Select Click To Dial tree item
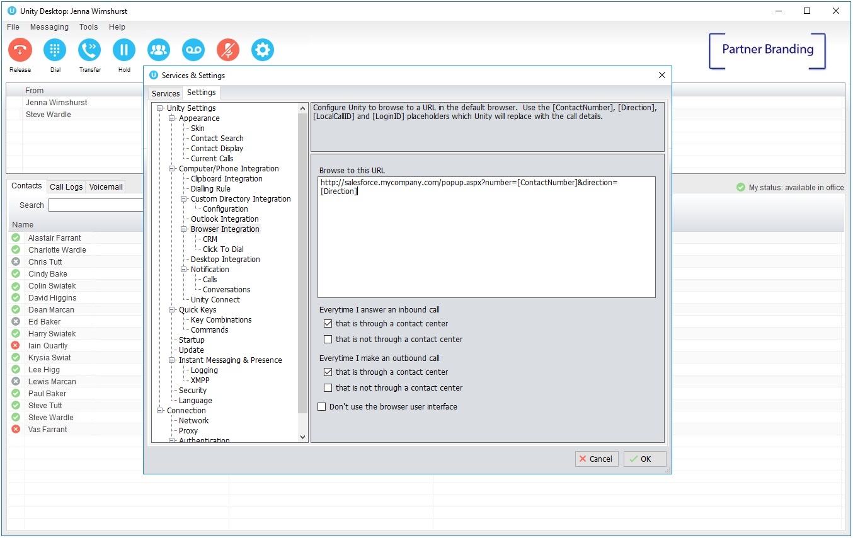The image size is (853, 538). (223, 249)
